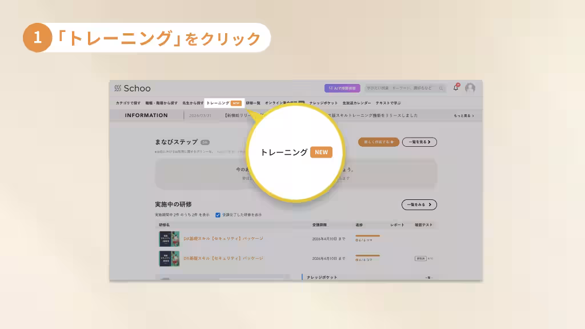
Task: Click the 受講期限 column header
Action: [319, 225]
